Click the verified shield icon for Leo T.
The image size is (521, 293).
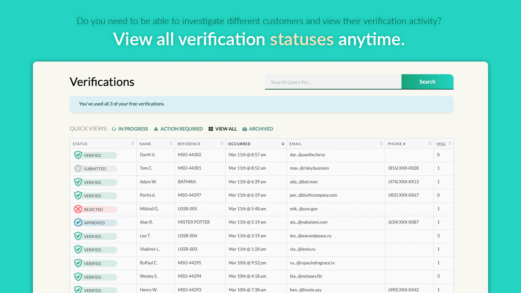coord(78,236)
